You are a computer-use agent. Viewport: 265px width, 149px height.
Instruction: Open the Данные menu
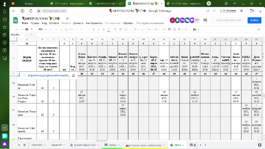coord(78,23)
